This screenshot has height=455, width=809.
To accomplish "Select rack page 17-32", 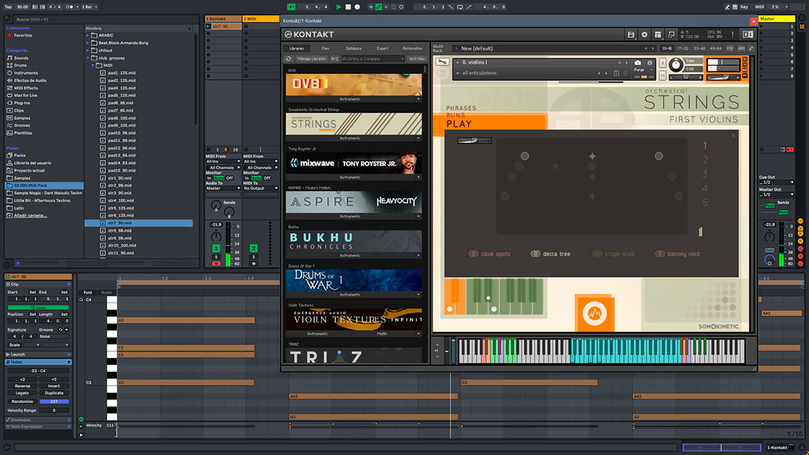I will (x=683, y=49).
